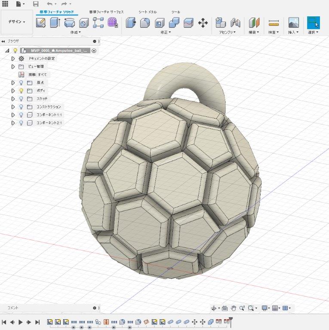Click the Joint tool icon
The width and height of the screenshot is (329, 330).
tap(235, 23)
